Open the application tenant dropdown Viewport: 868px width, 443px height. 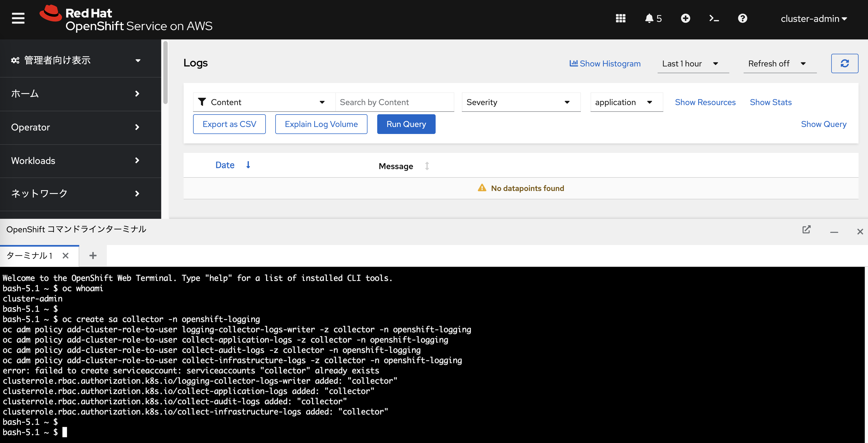click(627, 102)
